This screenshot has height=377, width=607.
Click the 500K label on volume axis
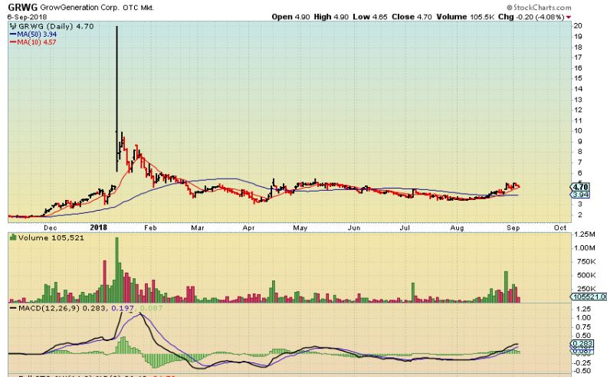click(x=586, y=275)
